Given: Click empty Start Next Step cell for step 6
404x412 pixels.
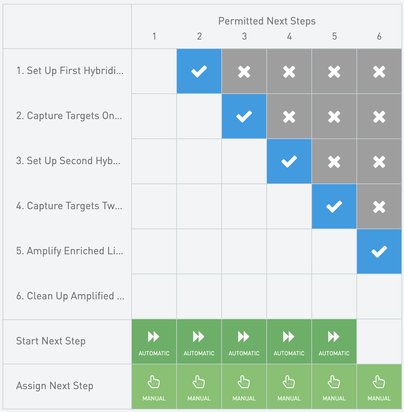Looking at the screenshot, I should pyautogui.click(x=379, y=342).
